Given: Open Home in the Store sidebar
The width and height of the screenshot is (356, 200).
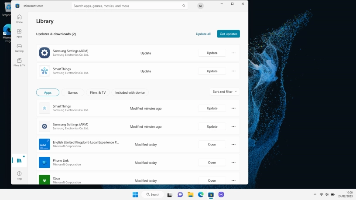Looking at the screenshot, I should click(x=19, y=18).
